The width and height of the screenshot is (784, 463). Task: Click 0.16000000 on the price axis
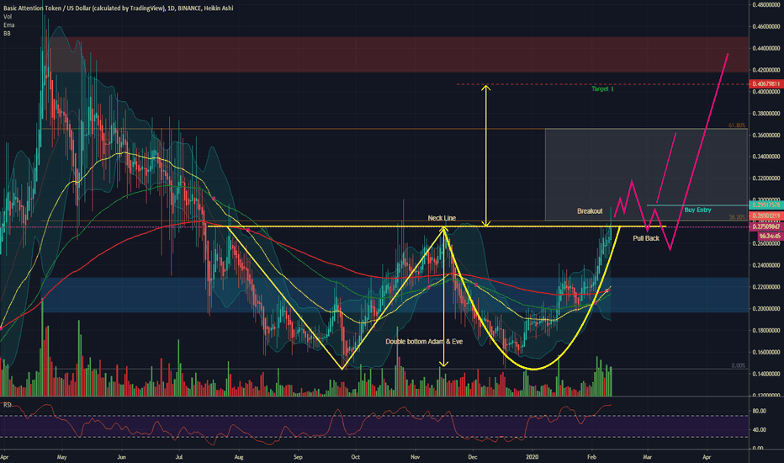766,352
